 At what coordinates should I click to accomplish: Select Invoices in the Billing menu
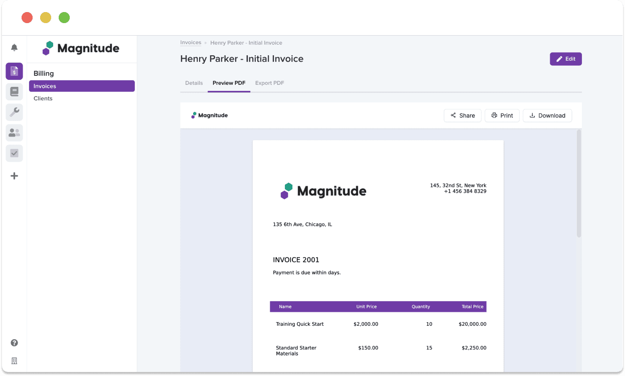(x=82, y=86)
